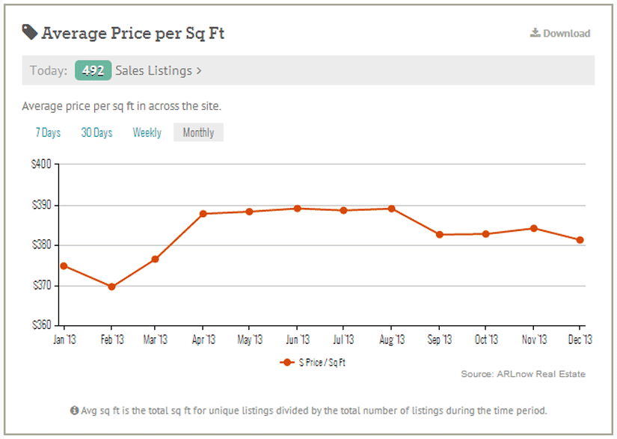Select the Nov '13 data point

533,228
